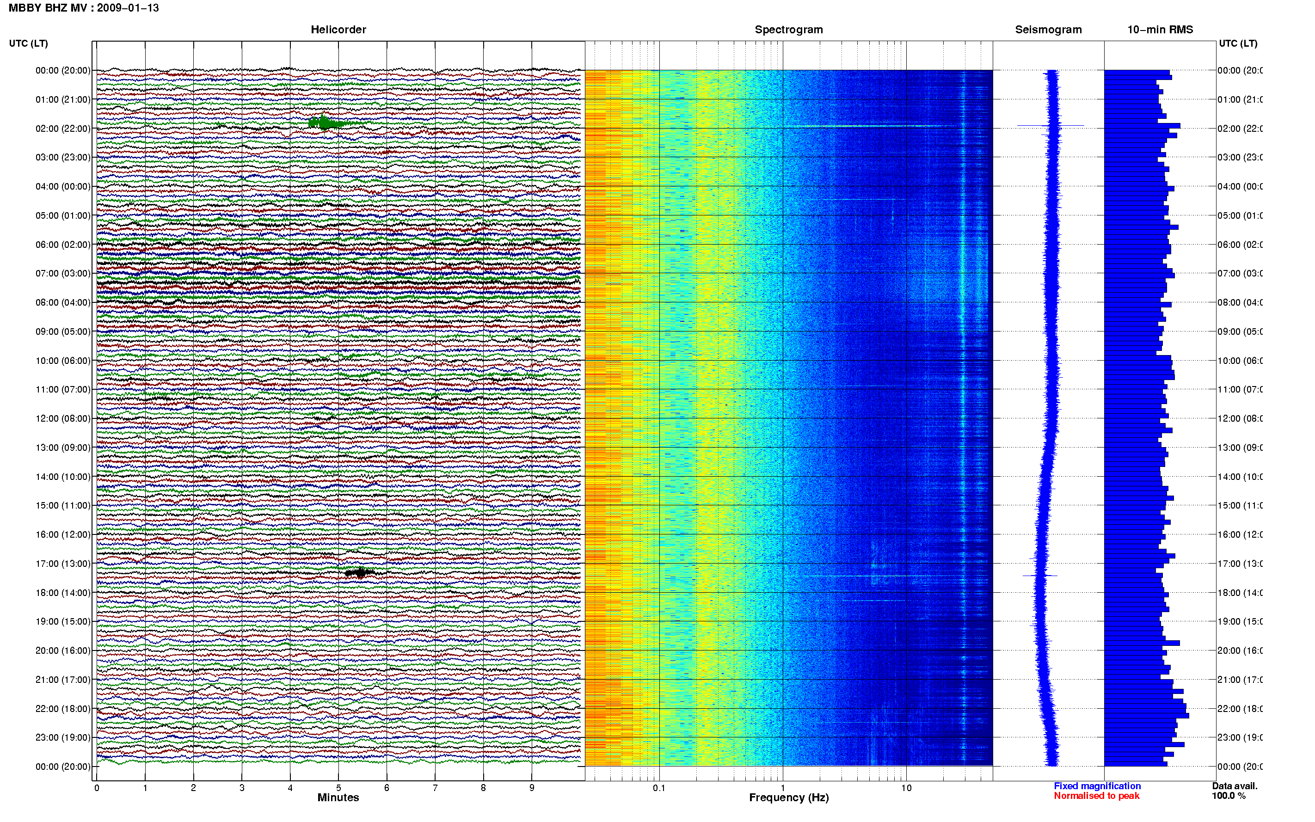
Task: Select left-axis time label "10:00 (06:00)"
Action: point(63,361)
